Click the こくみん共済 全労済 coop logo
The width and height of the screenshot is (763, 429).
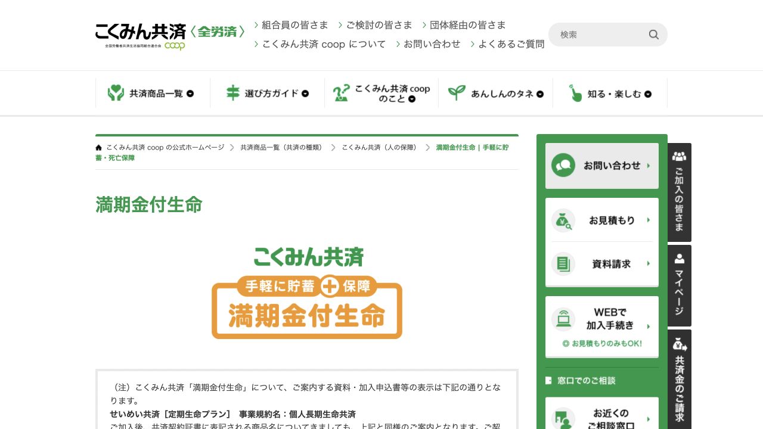coord(170,36)
